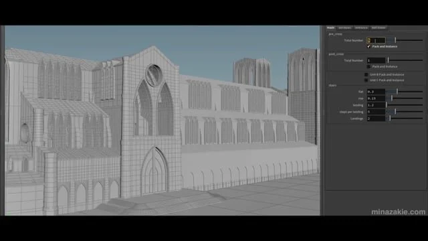Viewport: 428px width, 241px height.
Task: Click the stairs flat value field
Action: click(376, 92)
